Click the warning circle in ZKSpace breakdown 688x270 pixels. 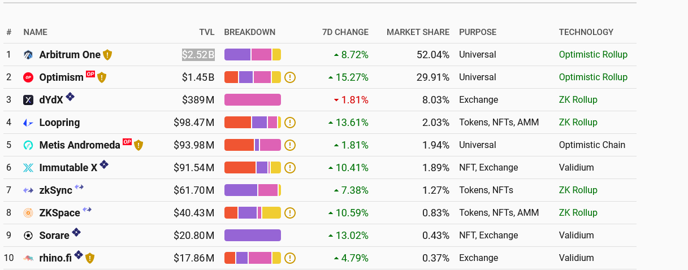290,213
